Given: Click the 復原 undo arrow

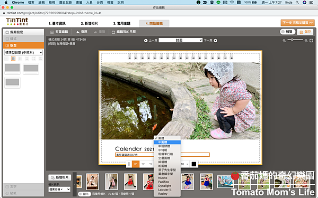Looking at the screenshot, I should point(82,32).
